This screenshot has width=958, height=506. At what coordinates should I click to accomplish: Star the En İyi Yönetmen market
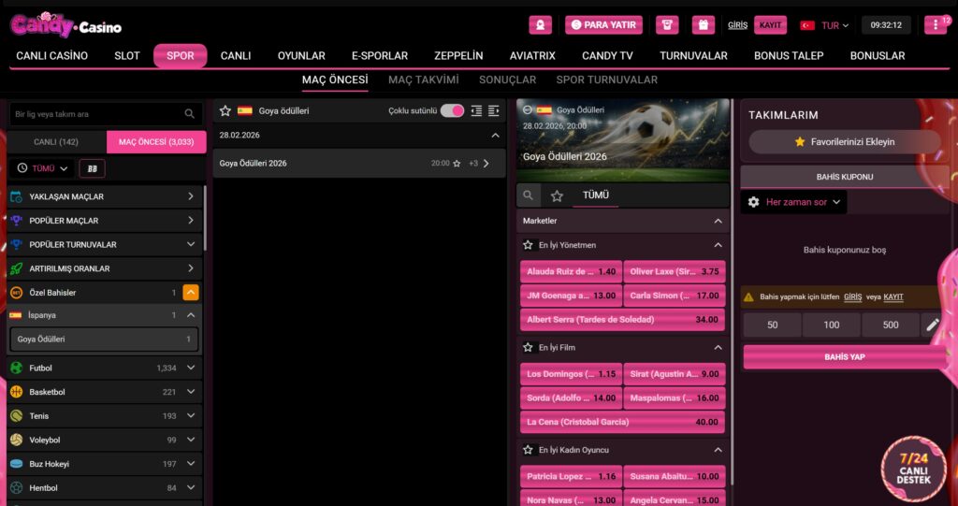tap(528, 245)
